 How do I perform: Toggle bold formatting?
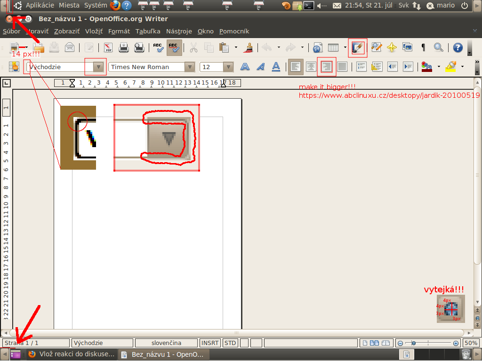pyautogui.click(x=245, y=67)
